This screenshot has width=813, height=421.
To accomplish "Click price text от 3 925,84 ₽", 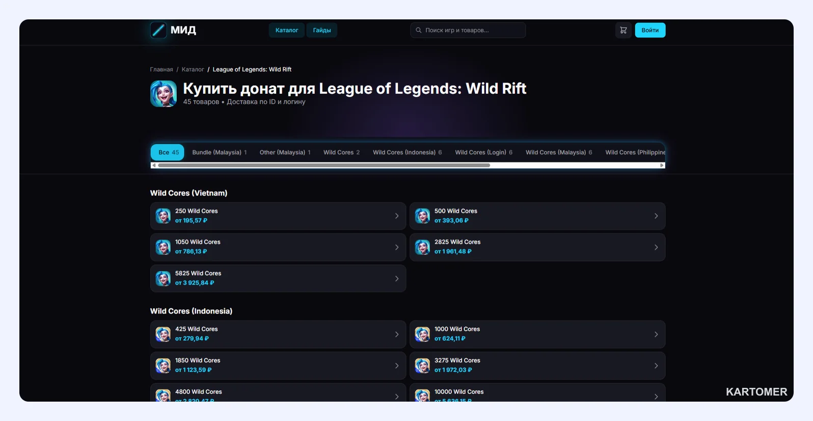I will [x=195, y=283].
